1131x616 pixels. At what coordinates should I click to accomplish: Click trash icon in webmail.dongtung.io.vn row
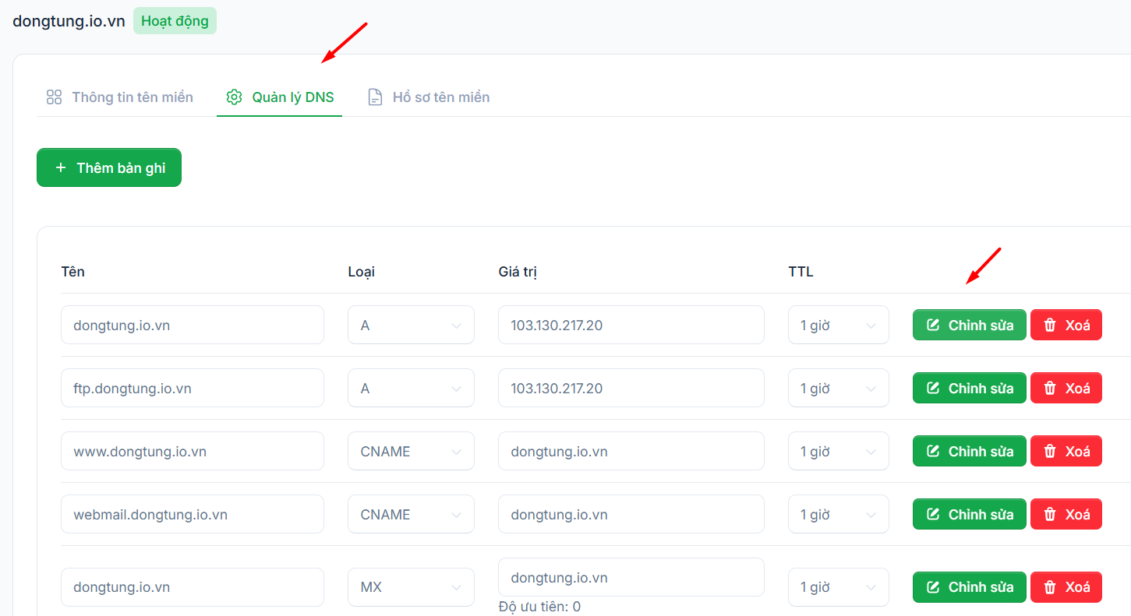[x=1050, y=514]
